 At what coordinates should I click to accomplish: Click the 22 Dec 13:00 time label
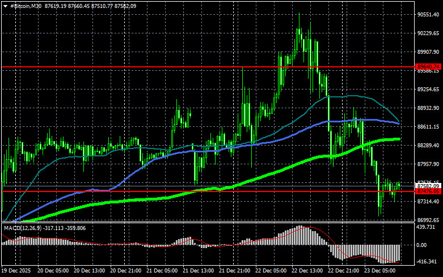[307, 271]
